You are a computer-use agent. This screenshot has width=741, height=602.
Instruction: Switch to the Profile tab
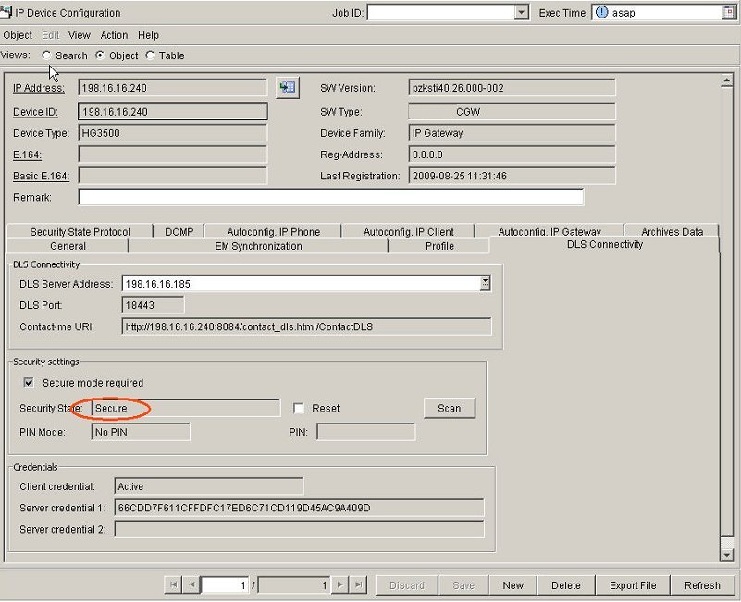439,246
